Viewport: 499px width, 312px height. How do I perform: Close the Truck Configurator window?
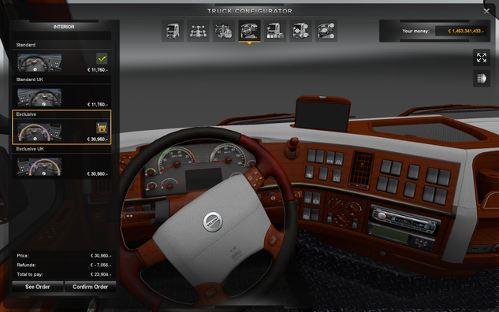pyautogui.click(x=486, y=12)
